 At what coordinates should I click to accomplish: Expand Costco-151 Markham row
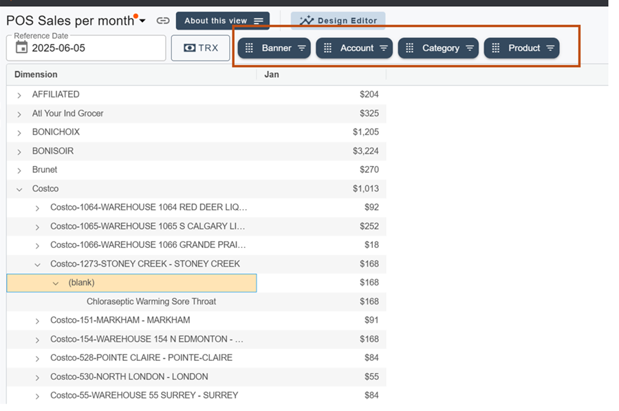click(x=37, y=322)
